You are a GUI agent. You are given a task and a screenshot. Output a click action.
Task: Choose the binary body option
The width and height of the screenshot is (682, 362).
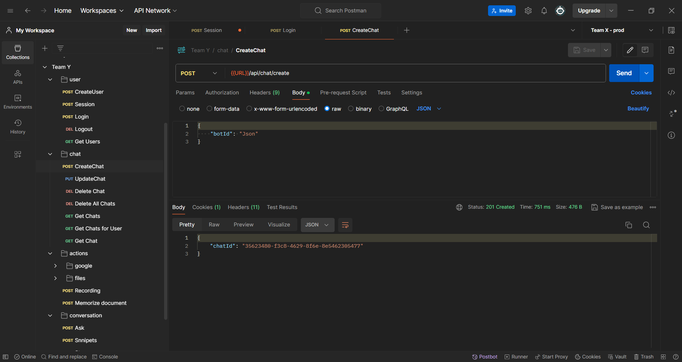pyautogui.click(x=351, y=109)
